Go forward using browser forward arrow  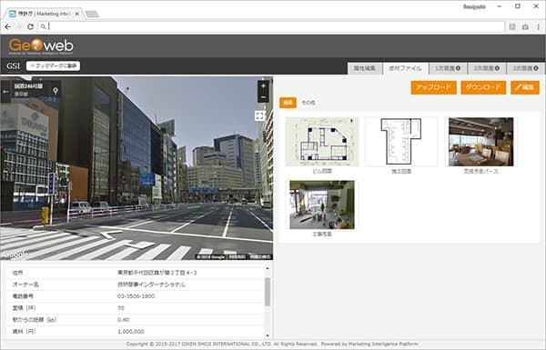19,26
